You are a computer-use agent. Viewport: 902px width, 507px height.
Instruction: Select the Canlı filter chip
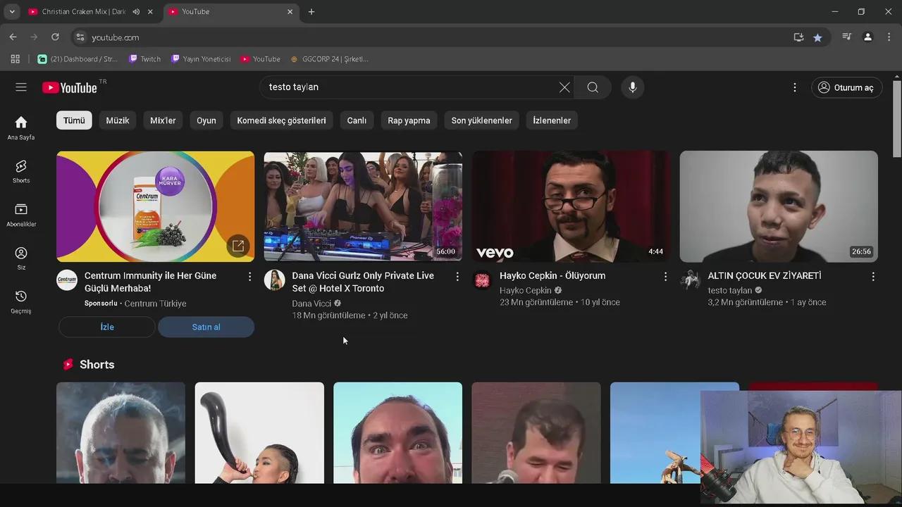[x=357, y=120]
